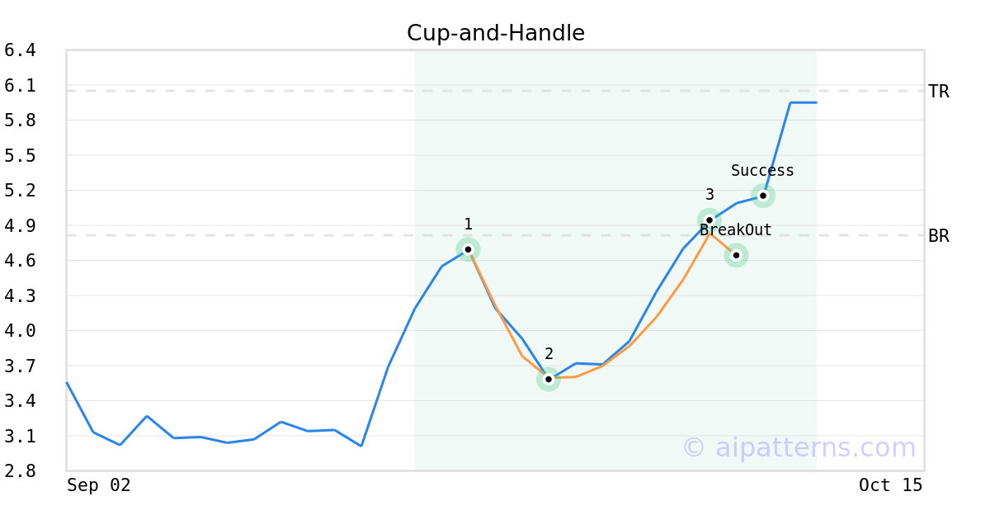This screenshot has width=990, height=520.
Task: Click the point 1 marker on the chart
Action: (468, 249)
